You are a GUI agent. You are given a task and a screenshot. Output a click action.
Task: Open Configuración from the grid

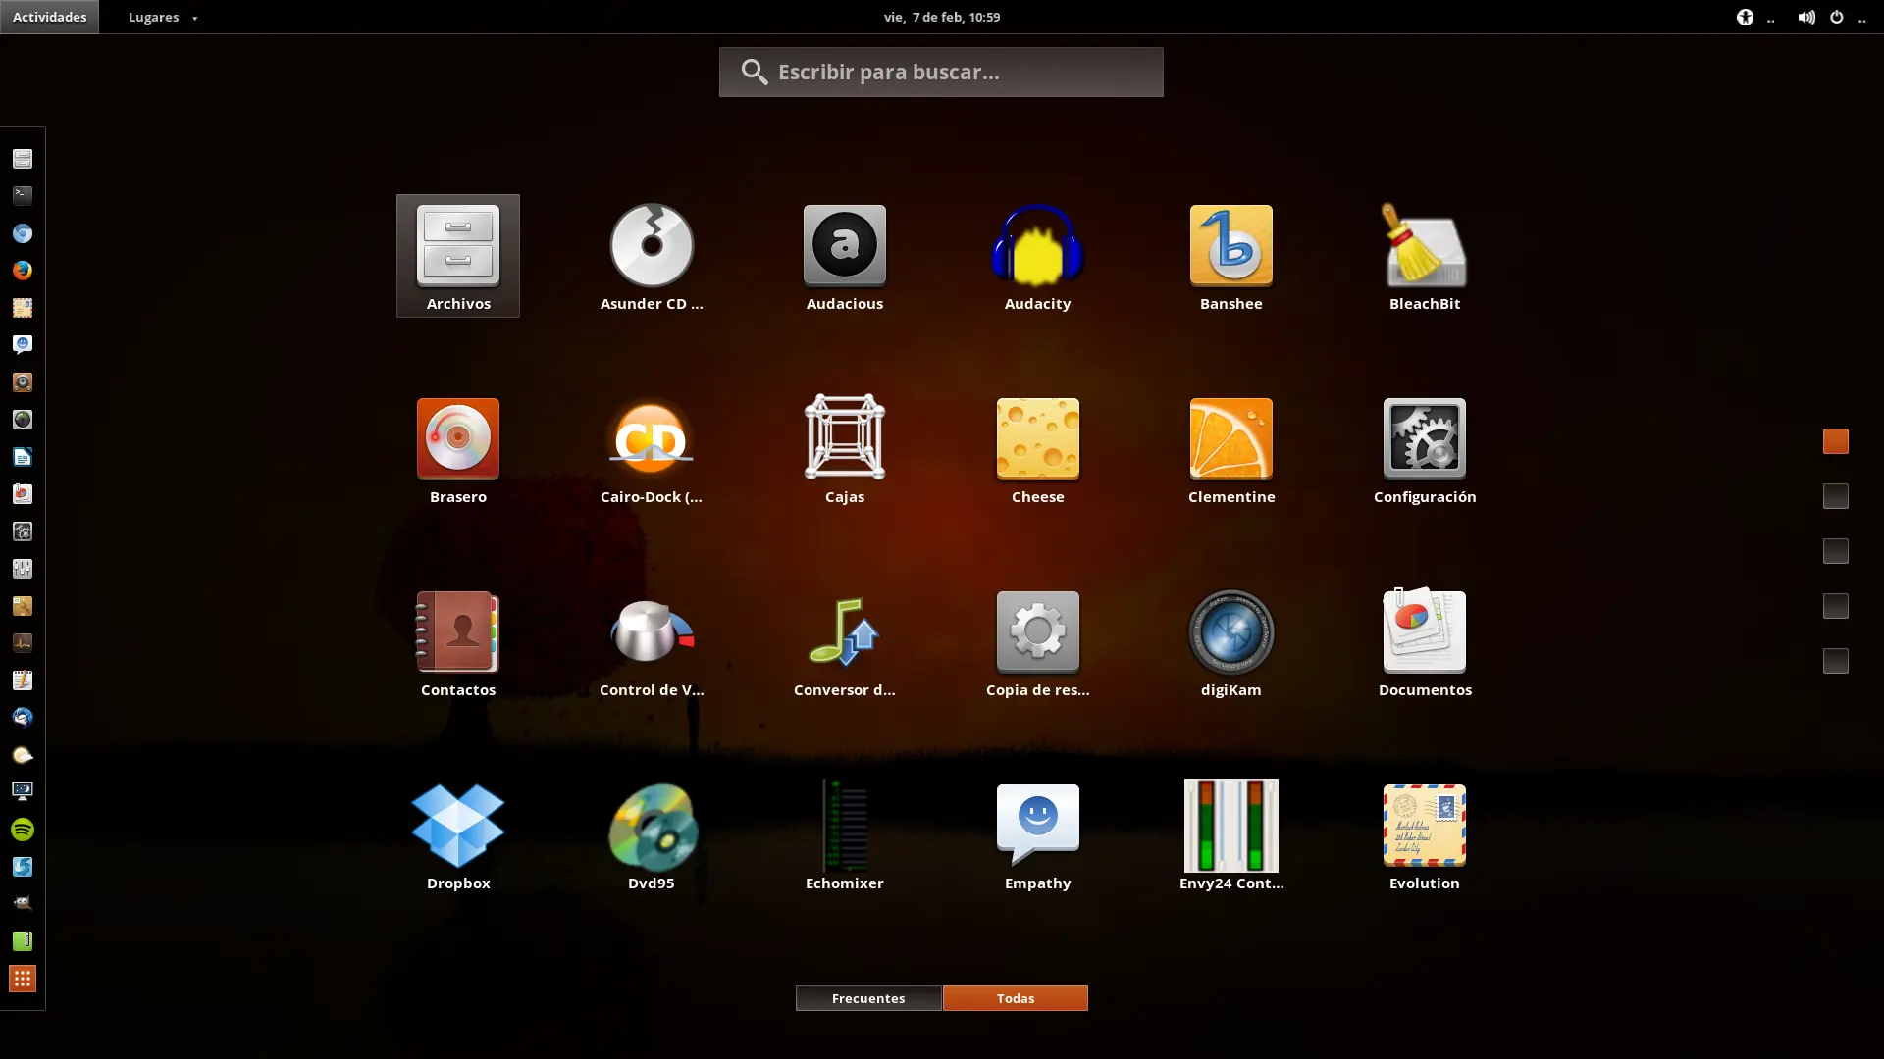[x=1425, y=449]
